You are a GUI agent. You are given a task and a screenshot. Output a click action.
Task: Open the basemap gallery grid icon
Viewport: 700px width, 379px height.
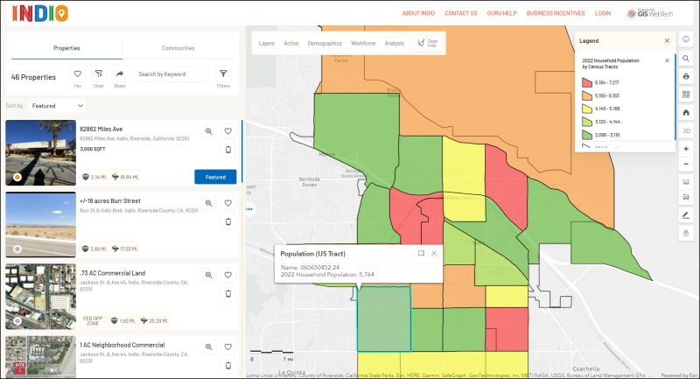(686, 95)
